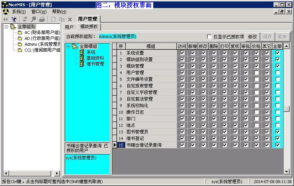
Task: Click the 系统 module book icon
Action: point(82,52)
